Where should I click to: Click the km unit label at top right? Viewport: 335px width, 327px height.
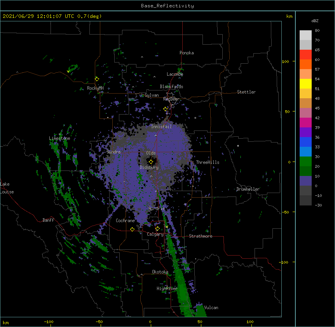click(289, 16)
